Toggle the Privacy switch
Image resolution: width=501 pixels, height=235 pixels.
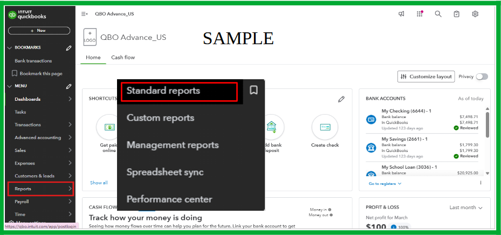pos(482,77)
